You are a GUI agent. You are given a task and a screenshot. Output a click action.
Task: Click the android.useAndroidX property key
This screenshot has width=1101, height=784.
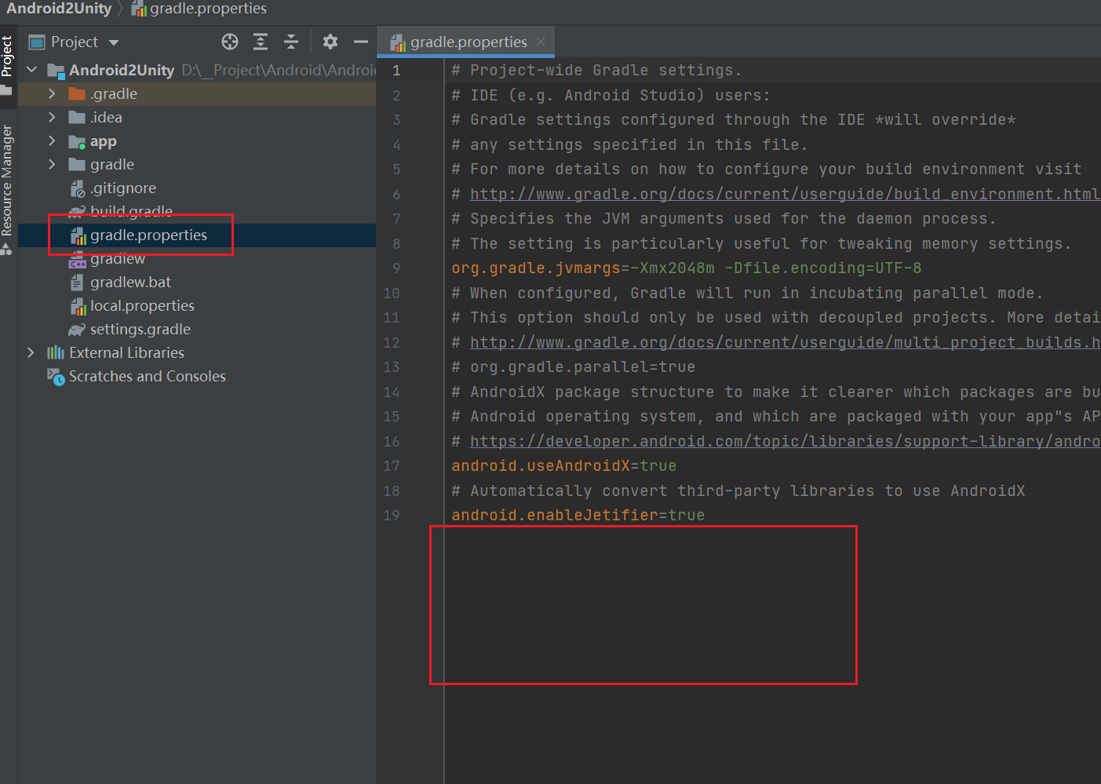point(541,466)
